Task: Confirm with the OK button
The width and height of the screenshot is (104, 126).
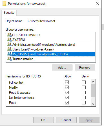Action: click(x=43, y=120)
